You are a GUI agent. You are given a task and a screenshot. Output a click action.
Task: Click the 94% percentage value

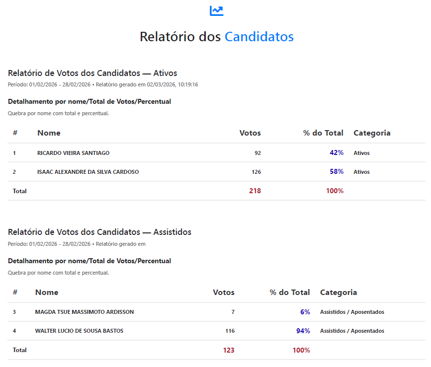tap(303, 331)
